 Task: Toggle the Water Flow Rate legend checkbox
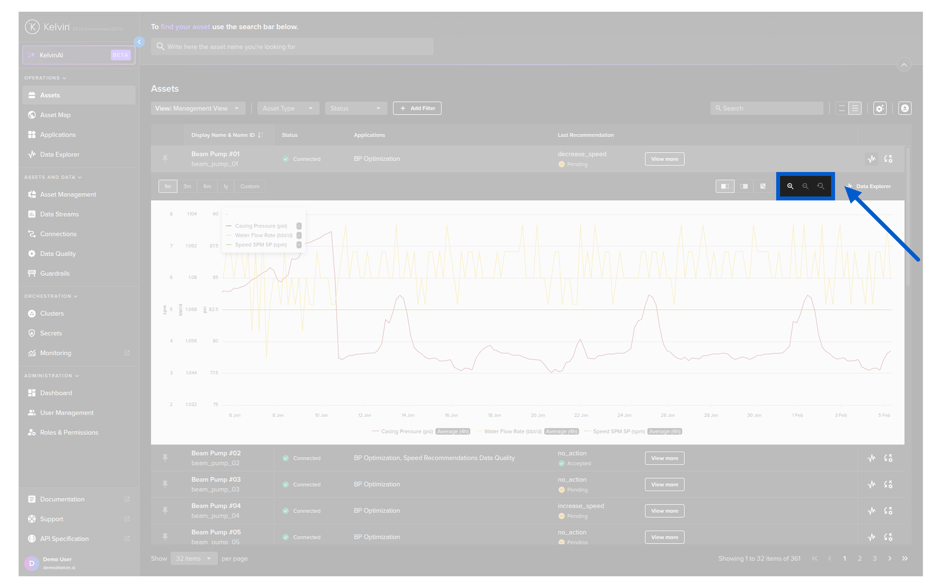tap(299, 235)
